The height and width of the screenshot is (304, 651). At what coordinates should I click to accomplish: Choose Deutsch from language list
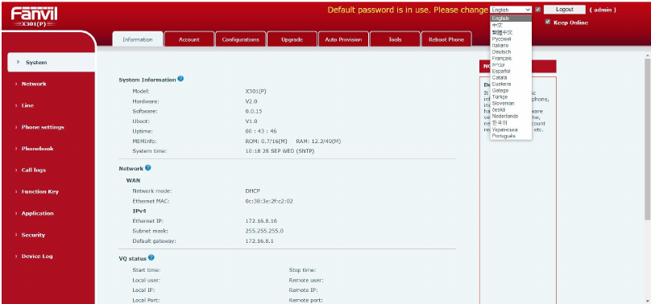pyautogui.click(x=511, y=51)
